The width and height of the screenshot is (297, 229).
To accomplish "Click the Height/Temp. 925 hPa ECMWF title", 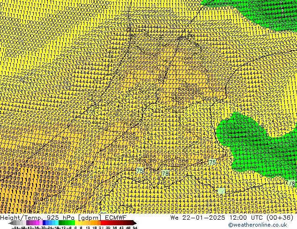I will click(63, 217).
